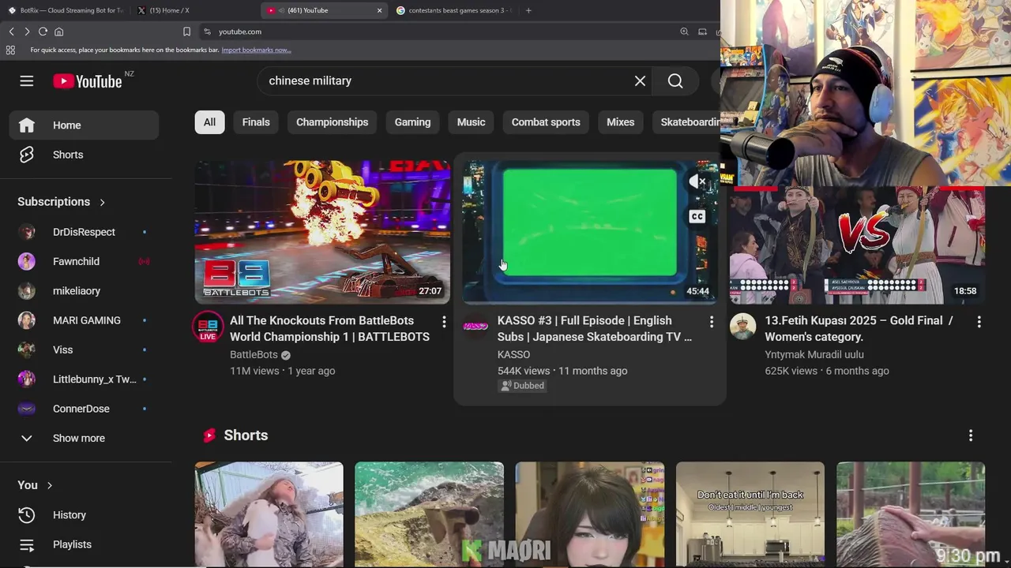Image resolution: width=1011 pixels, height=568 pixels.
Task: Open BattleBots World Championship video title
Action: tap(329, 328)
